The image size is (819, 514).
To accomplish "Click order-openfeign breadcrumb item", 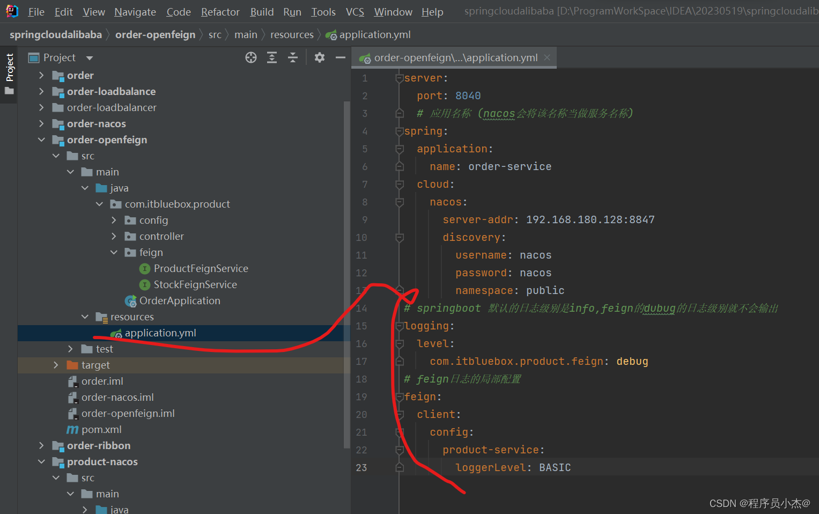I will 156,34.
